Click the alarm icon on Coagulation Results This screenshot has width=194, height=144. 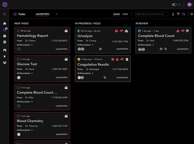112,59
